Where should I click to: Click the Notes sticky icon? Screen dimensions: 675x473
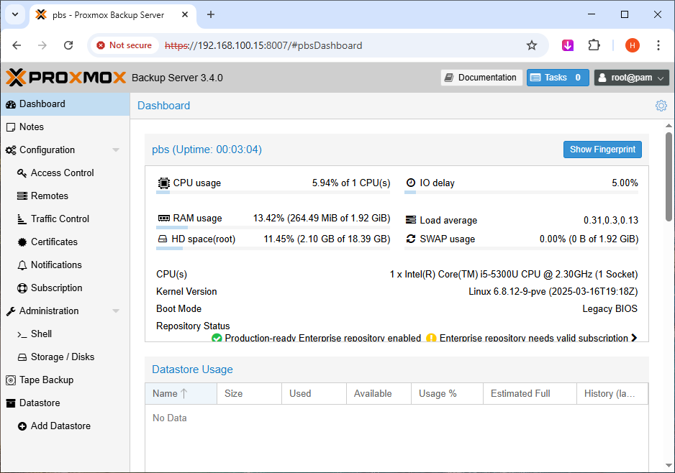pos(11,127)
